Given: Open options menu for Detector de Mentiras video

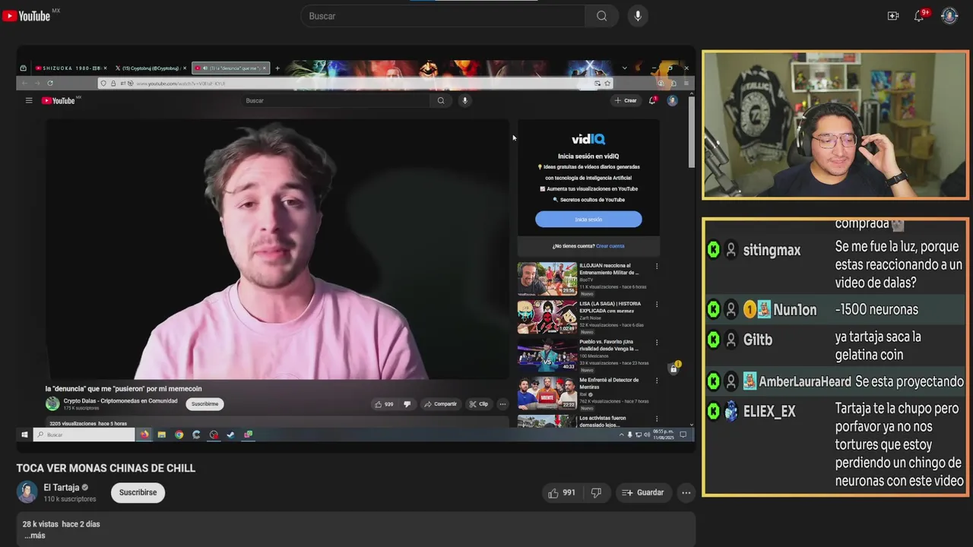Looking at the screenshot, I should click(657, 381).
